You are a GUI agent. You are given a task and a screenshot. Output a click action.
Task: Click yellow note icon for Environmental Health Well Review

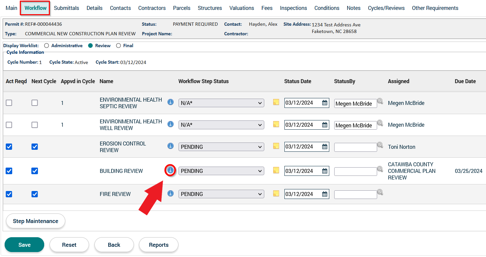276,124
